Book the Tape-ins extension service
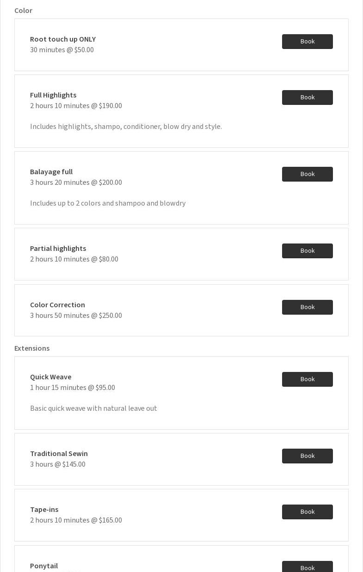 coord(307,512)
